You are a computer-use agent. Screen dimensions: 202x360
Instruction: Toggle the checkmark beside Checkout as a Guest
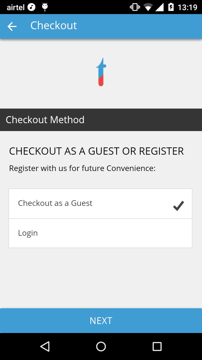coord(178,206)
